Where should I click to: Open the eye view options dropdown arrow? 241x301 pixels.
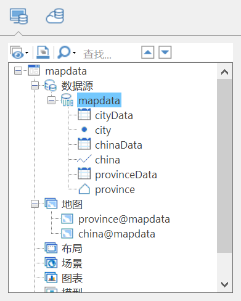point(27,52)
